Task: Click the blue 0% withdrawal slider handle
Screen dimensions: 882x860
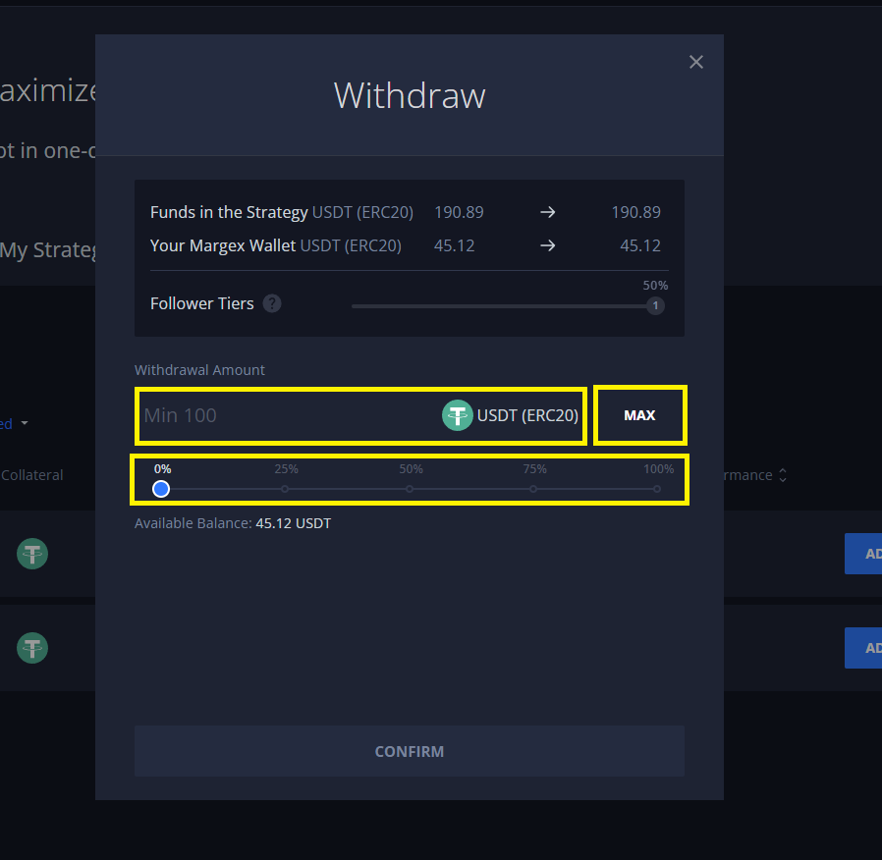Action: coord(161,489)
